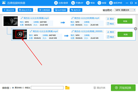Viewport: 138px width, 92px height.
Task: Click the split video toolbar button
Action: (44, 10)
